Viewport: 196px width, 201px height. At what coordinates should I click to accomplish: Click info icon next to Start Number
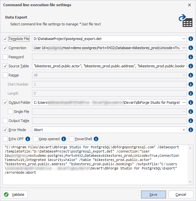coord(190,84)
